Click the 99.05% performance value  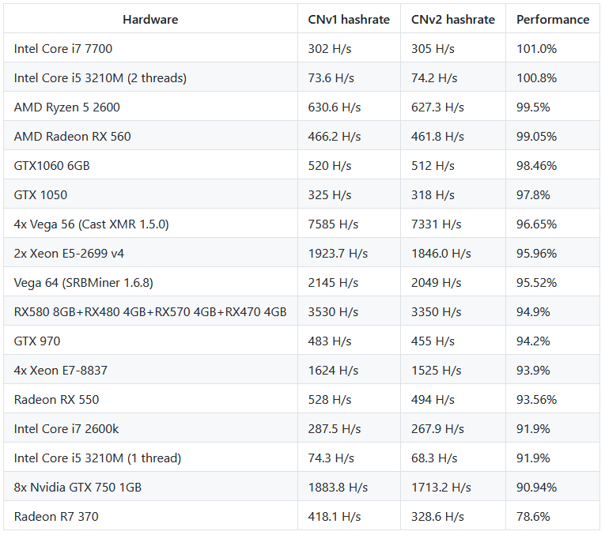[x=536, y=137]
